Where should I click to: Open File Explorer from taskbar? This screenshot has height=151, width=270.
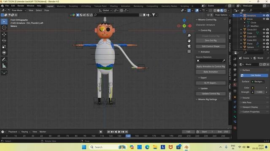click(x=155, y=147)
